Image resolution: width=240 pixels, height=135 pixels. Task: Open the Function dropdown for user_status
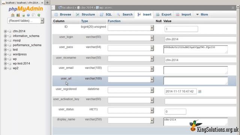click(130, 110)
